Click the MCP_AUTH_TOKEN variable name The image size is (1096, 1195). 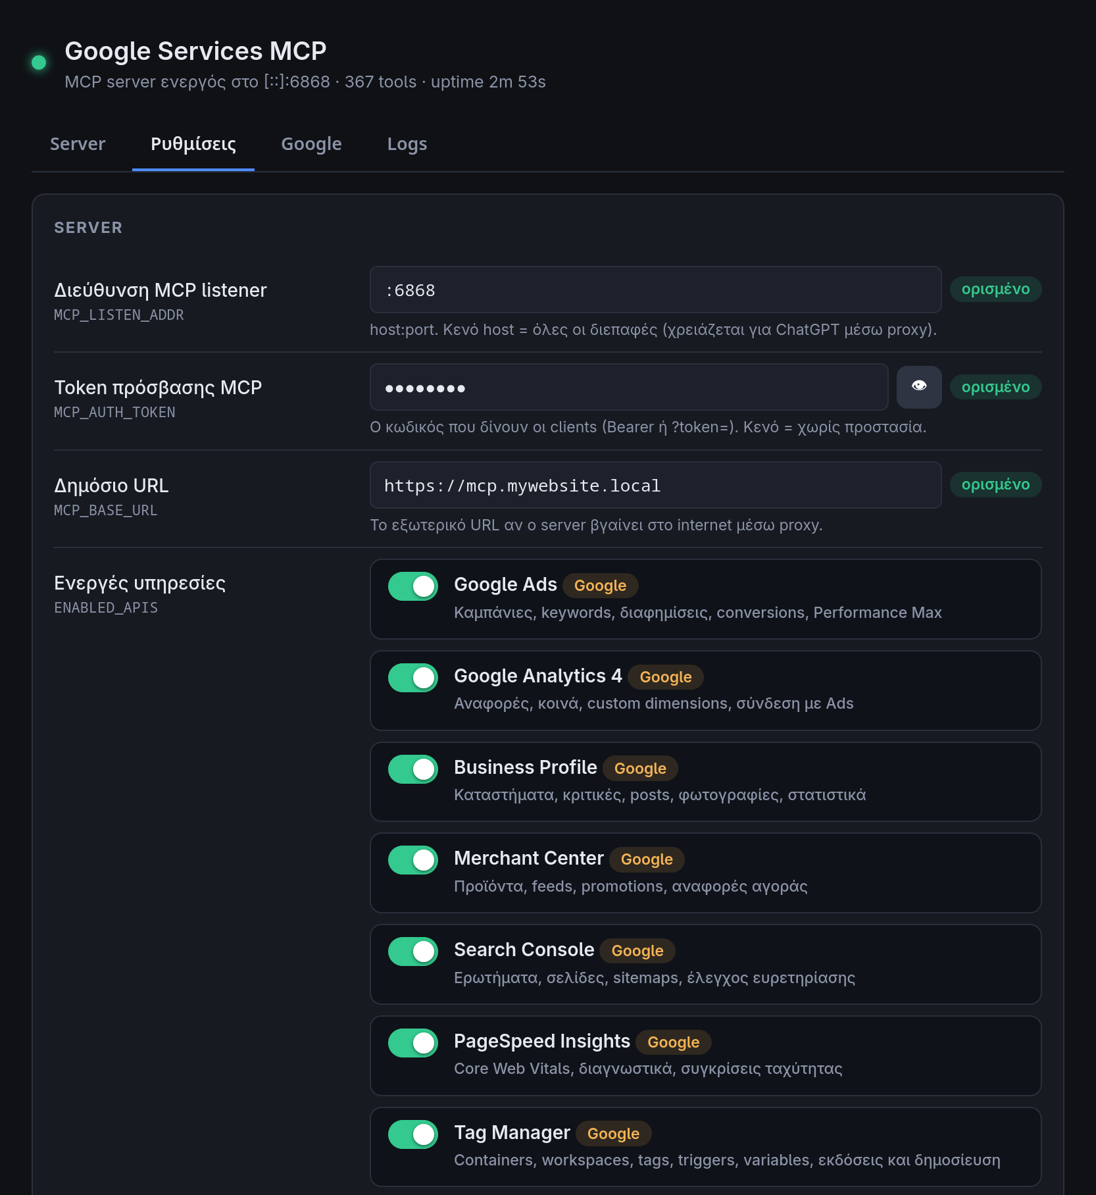(x=114, y=413)
